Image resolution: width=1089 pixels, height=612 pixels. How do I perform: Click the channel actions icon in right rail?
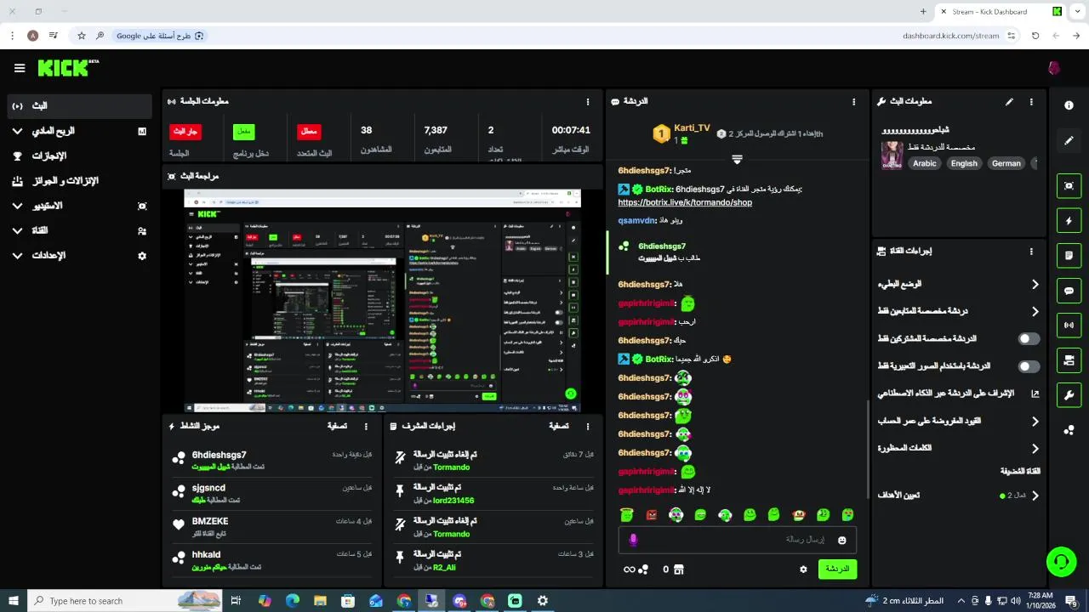tap(1069, 360)
